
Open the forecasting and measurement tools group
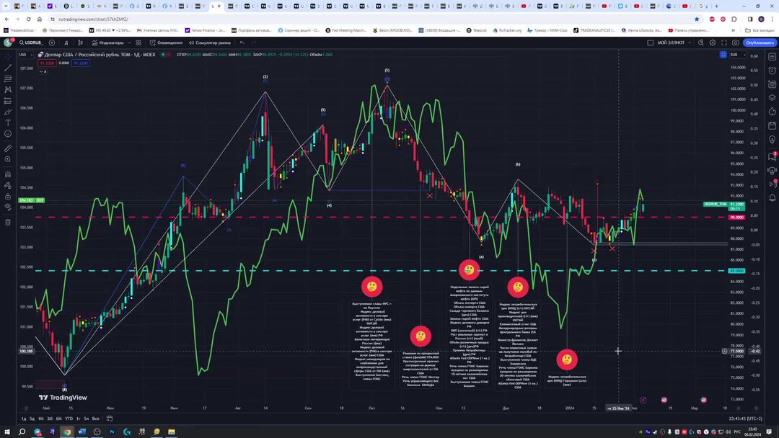point(7,101)
